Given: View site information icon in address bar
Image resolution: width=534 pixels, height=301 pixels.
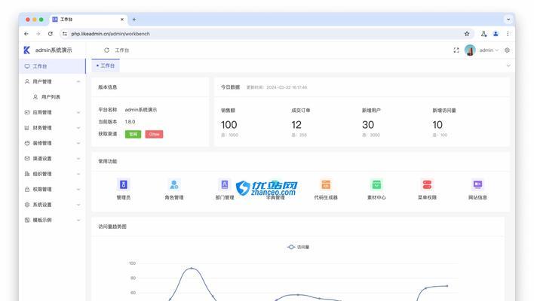Looking at the screenshot, I should click(x=65, y=34).
